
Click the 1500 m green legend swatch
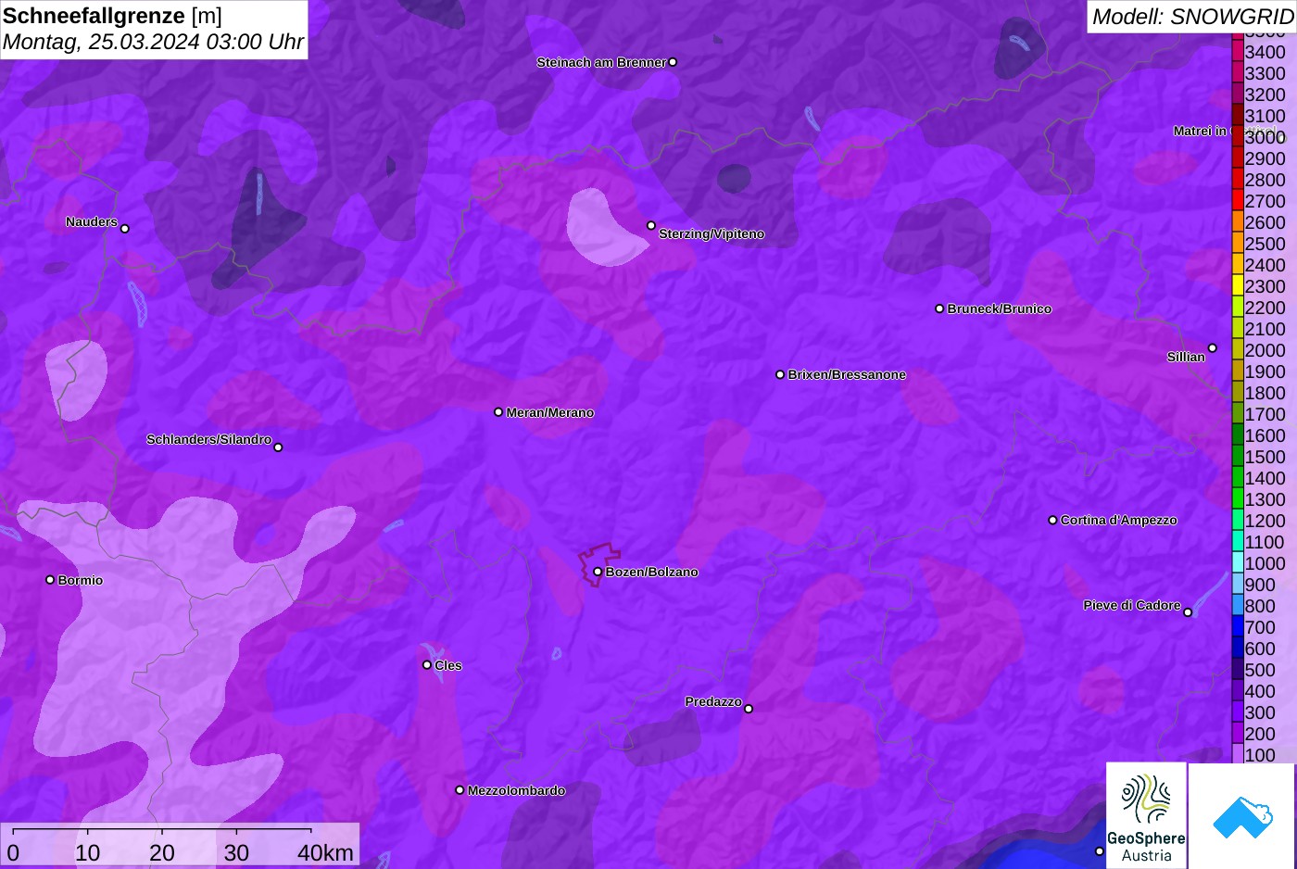point(1238,456)
